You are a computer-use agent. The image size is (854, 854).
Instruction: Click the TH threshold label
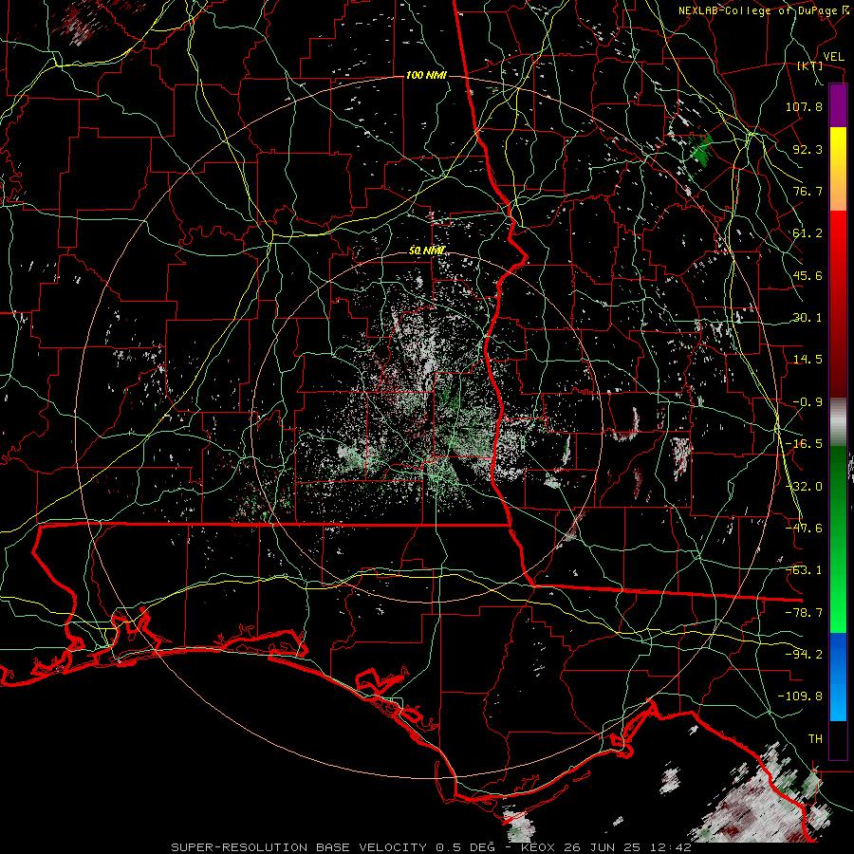[x=815, y=739]
